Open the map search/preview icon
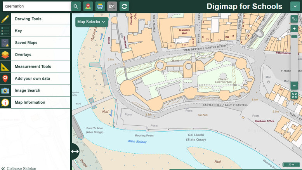 point(112,6)
